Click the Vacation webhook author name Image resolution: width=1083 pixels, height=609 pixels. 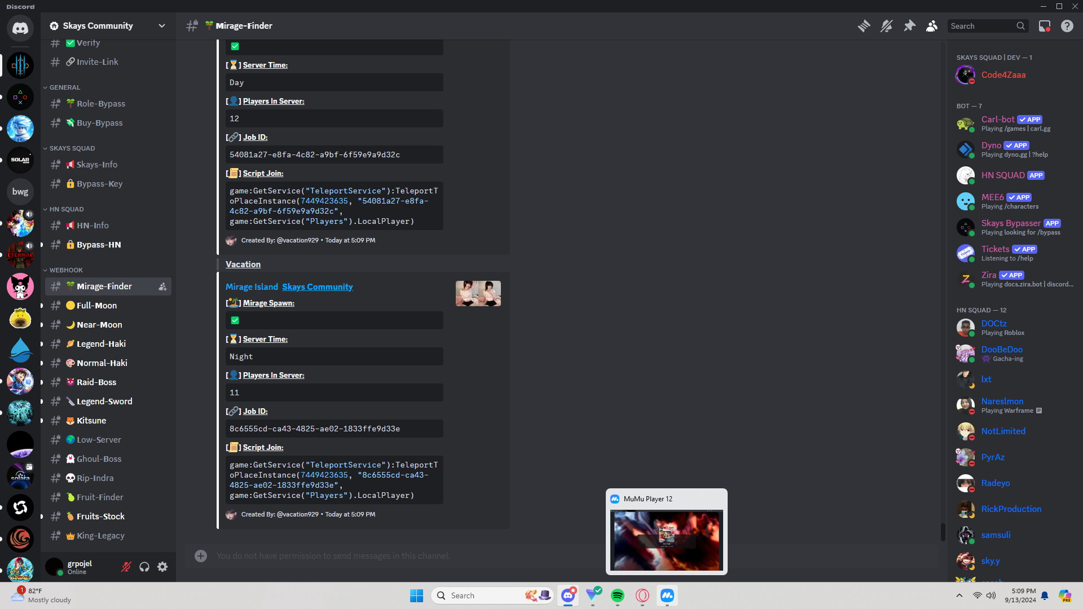[243, 264]
